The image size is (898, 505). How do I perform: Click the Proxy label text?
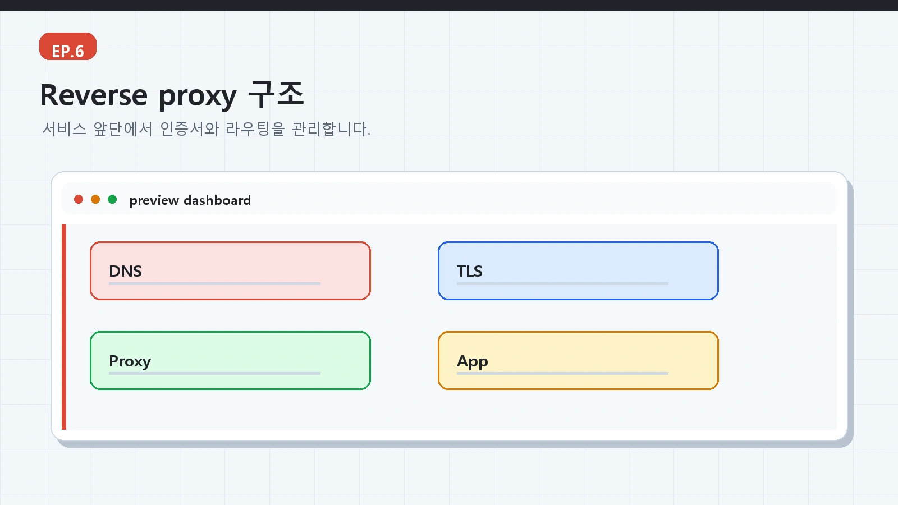point(130,361)
